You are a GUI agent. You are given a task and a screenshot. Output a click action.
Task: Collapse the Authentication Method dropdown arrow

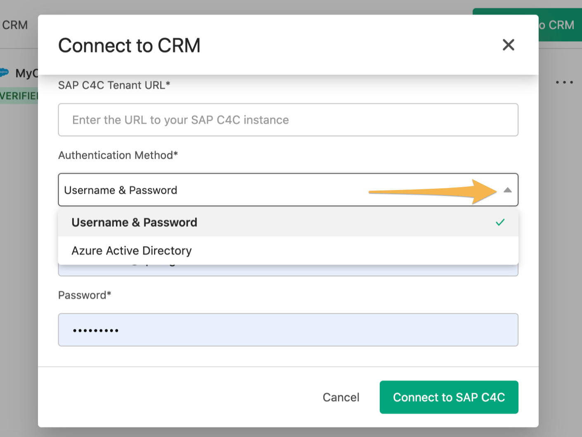508,190
